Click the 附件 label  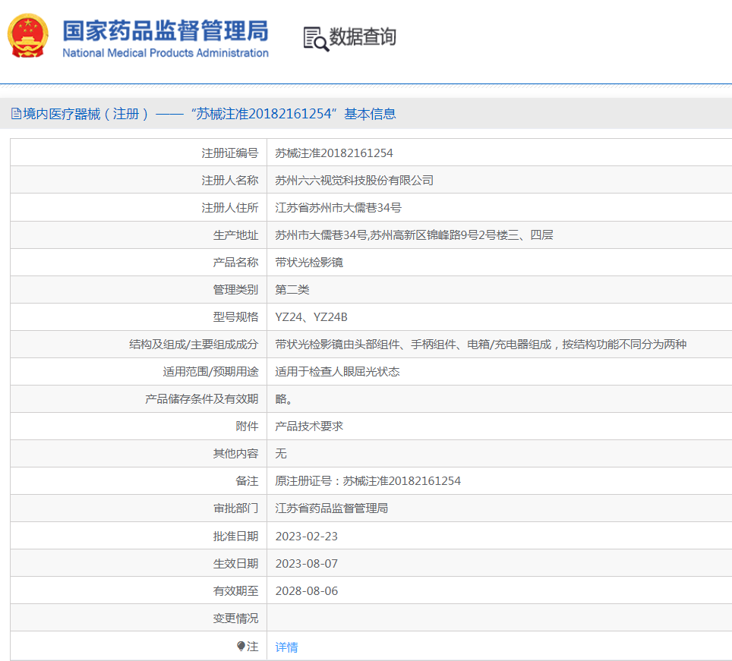[247, 427]
